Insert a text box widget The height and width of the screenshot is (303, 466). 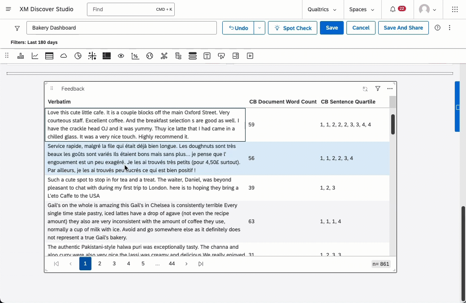pos(207,56)
